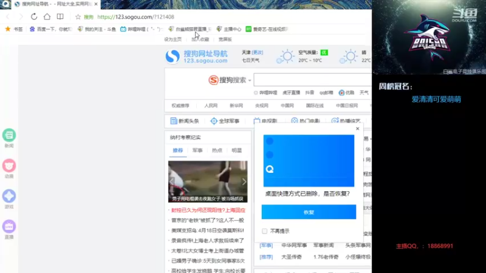Open the 百度一下 bookmark
Viewport: 486px width, 273px height.
pyautogui.click(x=50, y=29)
